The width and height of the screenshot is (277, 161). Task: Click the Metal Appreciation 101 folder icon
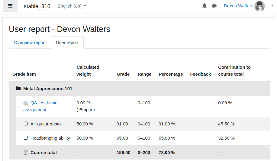18,88
